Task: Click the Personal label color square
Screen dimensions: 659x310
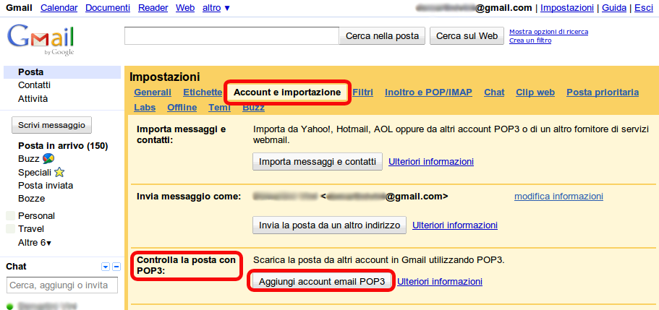Action: [9, 215]
